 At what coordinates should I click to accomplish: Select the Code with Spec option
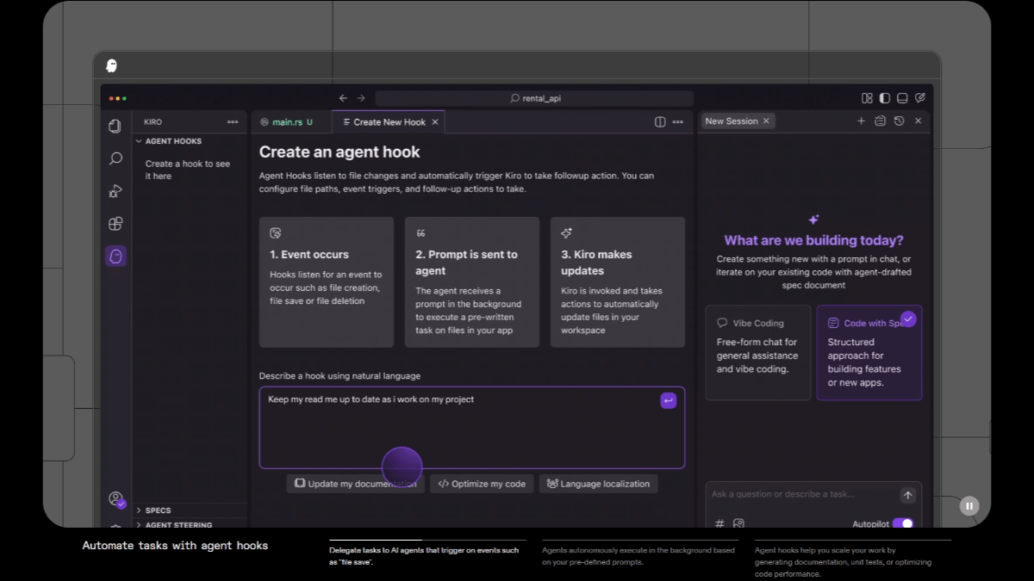click(869, 352)
